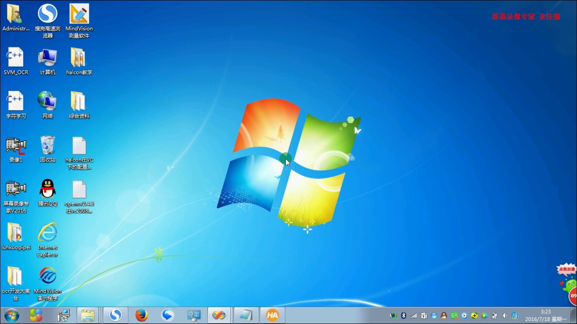This screenshot has height=324, width=577.
Task: Open the ocr开发大集合 folder
Action: pos(16,283)
